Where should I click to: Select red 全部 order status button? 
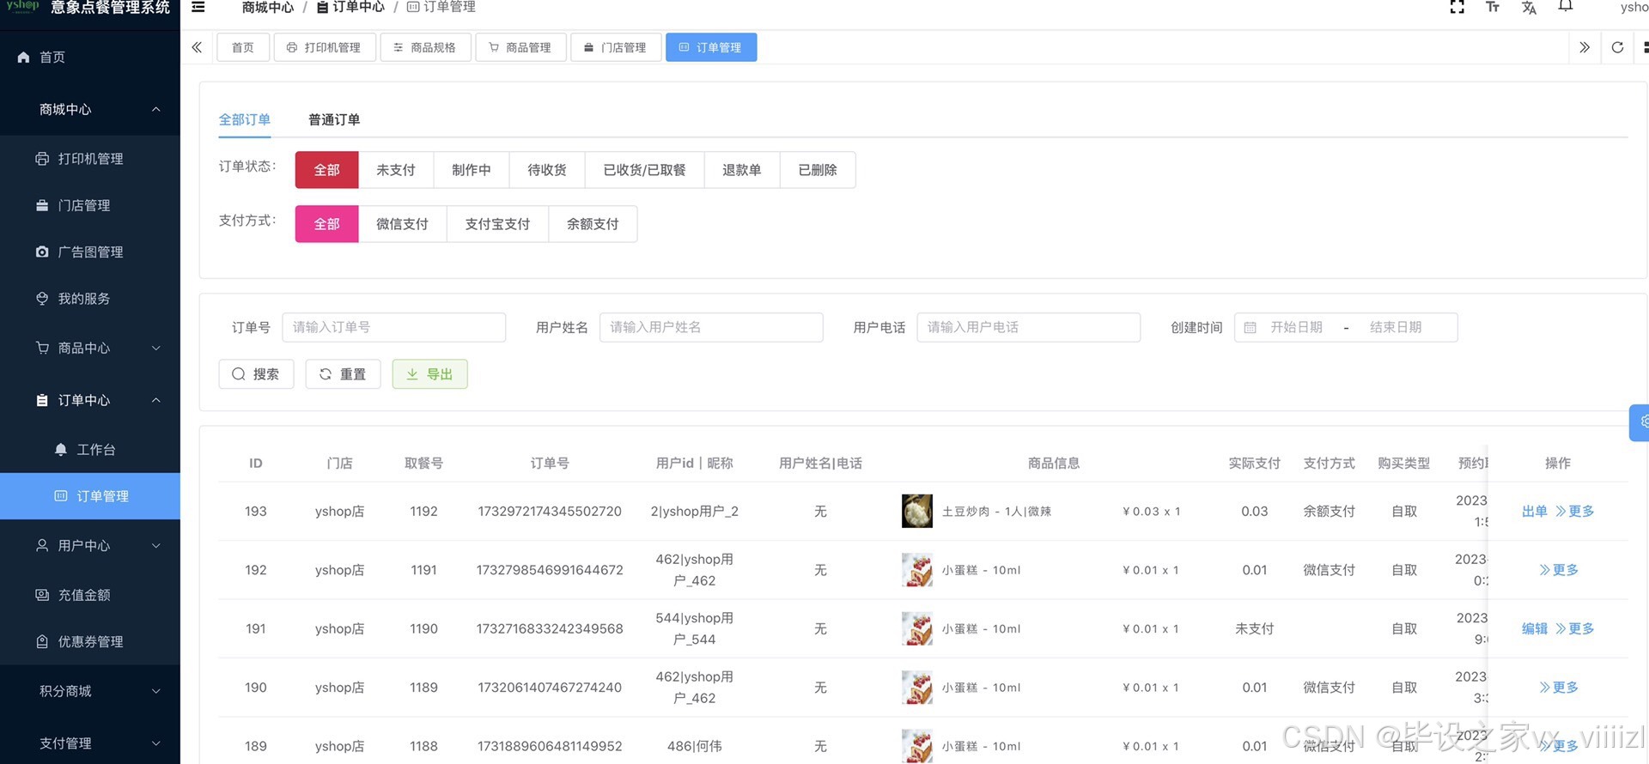(326, 170)
